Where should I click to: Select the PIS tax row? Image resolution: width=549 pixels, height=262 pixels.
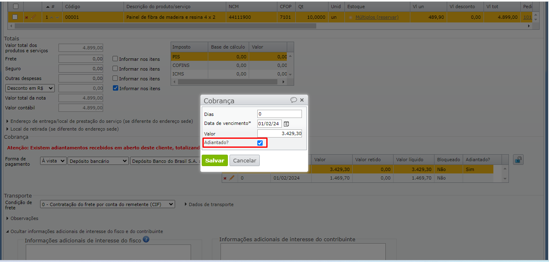(x=229, y=57)
